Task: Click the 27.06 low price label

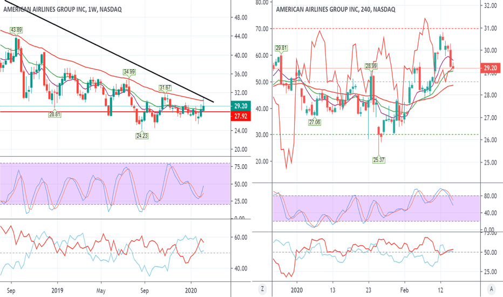Action: point(315,123)
